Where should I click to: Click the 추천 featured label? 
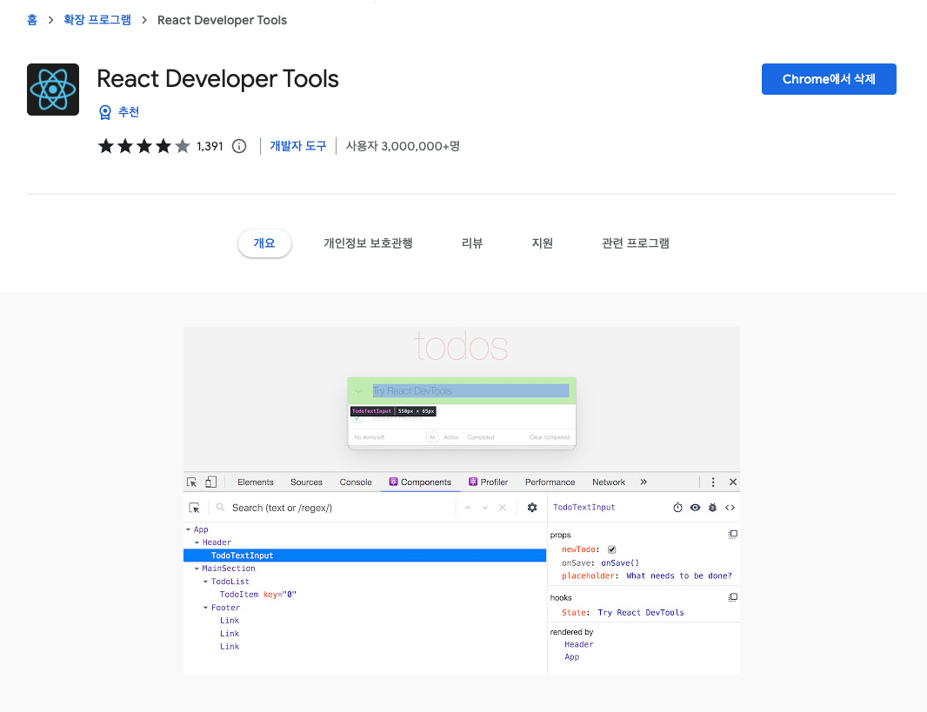(x=129, y=112)
